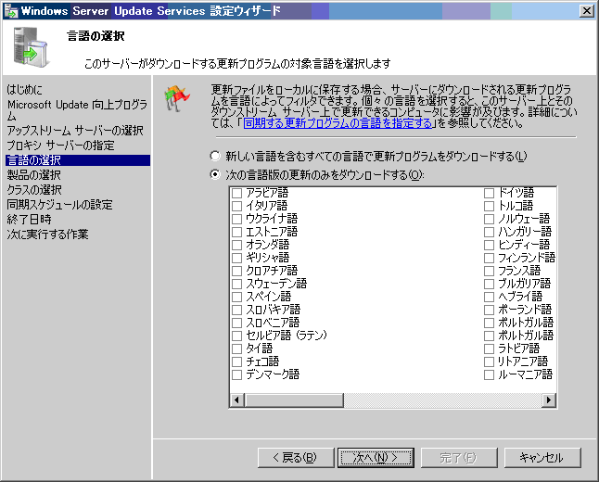Open the 製品の選択 step

point(34,175)
